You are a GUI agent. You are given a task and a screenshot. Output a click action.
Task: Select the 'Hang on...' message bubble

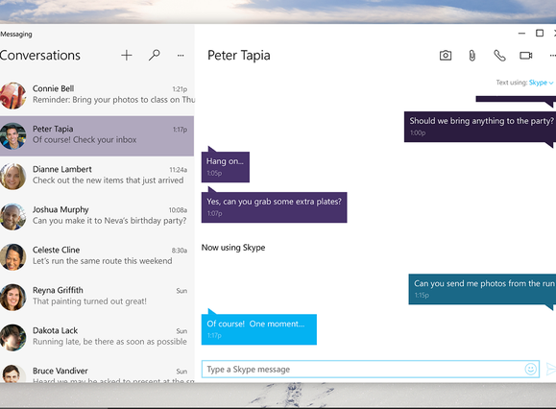pyautogui.click(x=226, y=167)
